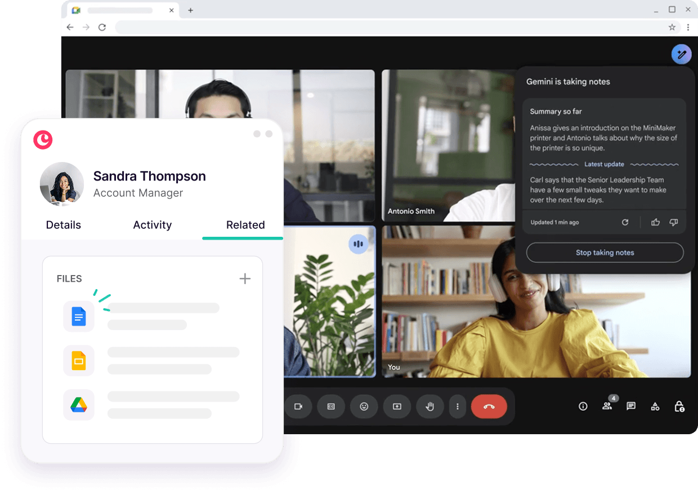
Task: Open the participants list
Action: pos(607,406)
